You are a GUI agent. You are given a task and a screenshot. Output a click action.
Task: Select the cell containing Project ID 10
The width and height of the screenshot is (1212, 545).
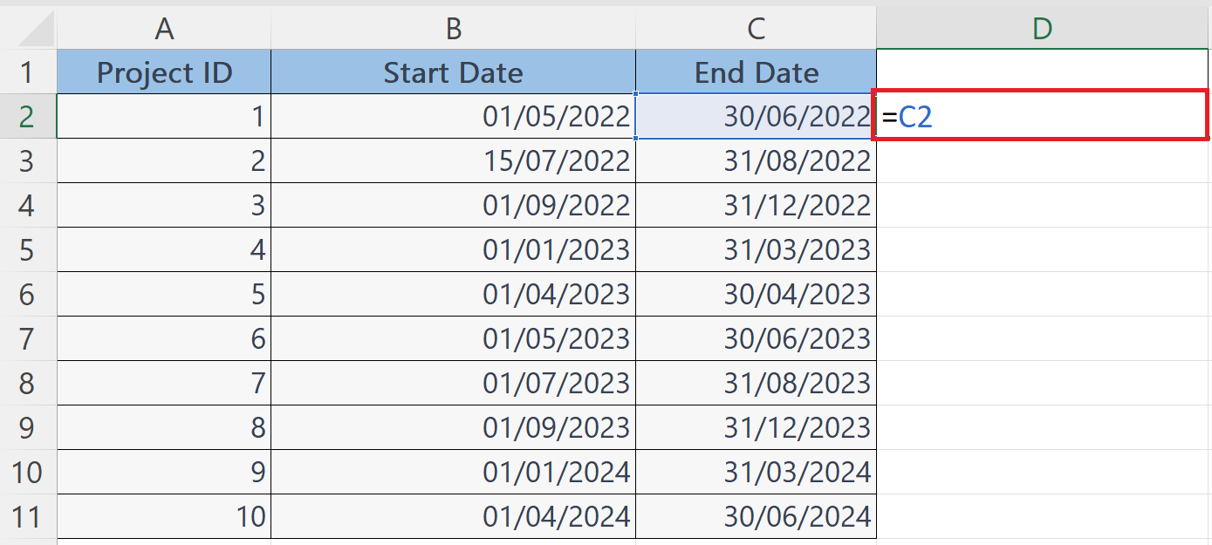point(162,517)
